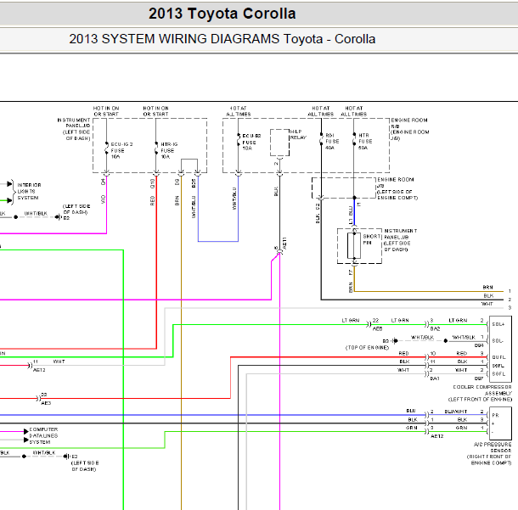The image size is (518, 510).
Task: Select the AE8 connector label
Action: (377, 328)
